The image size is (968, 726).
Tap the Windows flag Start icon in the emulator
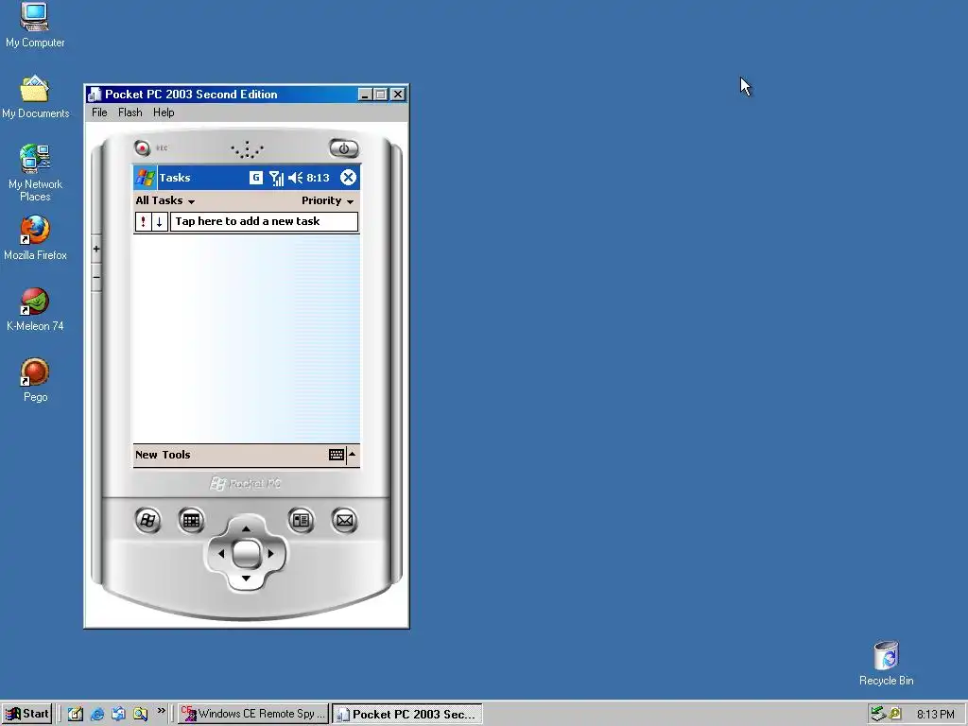coord(146,178)
